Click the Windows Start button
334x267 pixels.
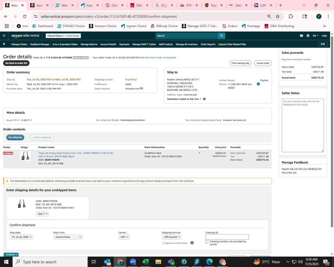[6, 262]
